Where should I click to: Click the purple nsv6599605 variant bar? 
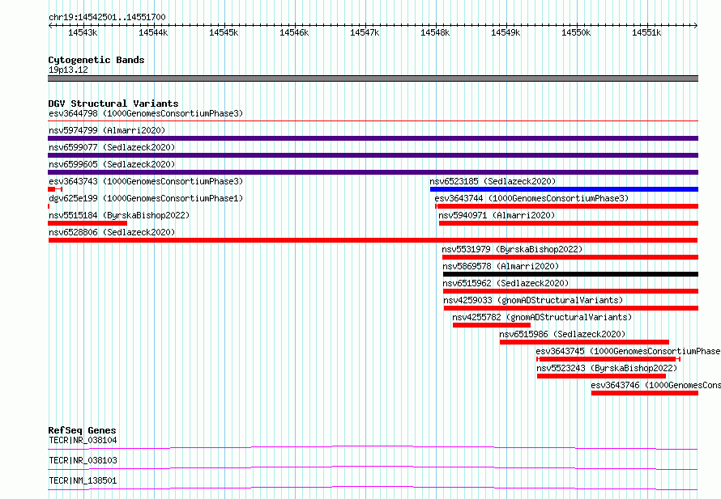373,172
